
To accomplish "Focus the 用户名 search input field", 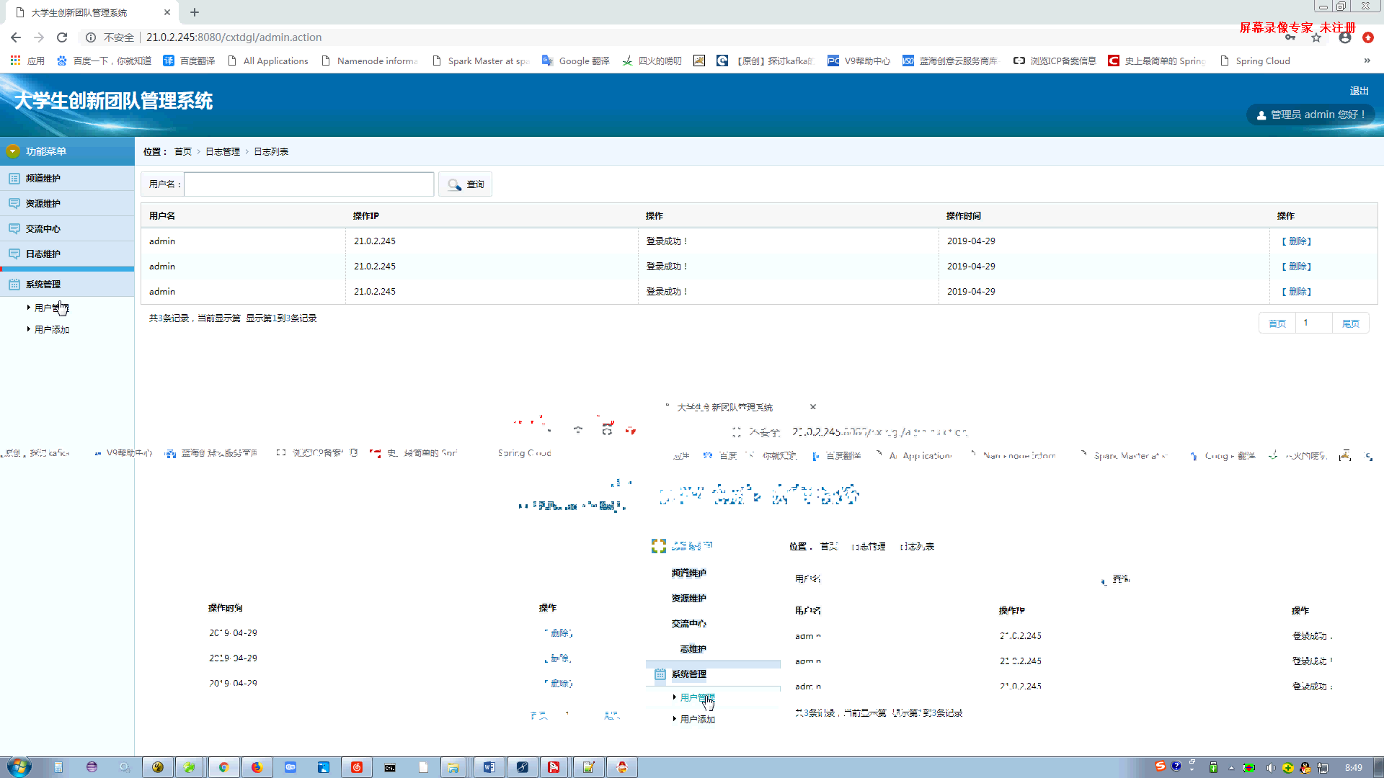I will (309, 184).
